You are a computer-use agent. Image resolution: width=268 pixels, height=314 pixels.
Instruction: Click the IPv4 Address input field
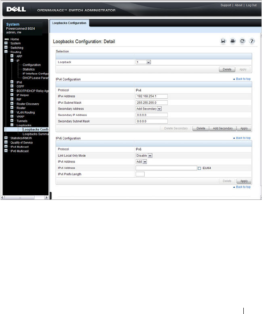tap(152, 96)
